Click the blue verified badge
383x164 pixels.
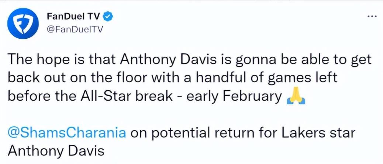click(x=108, y=16)
